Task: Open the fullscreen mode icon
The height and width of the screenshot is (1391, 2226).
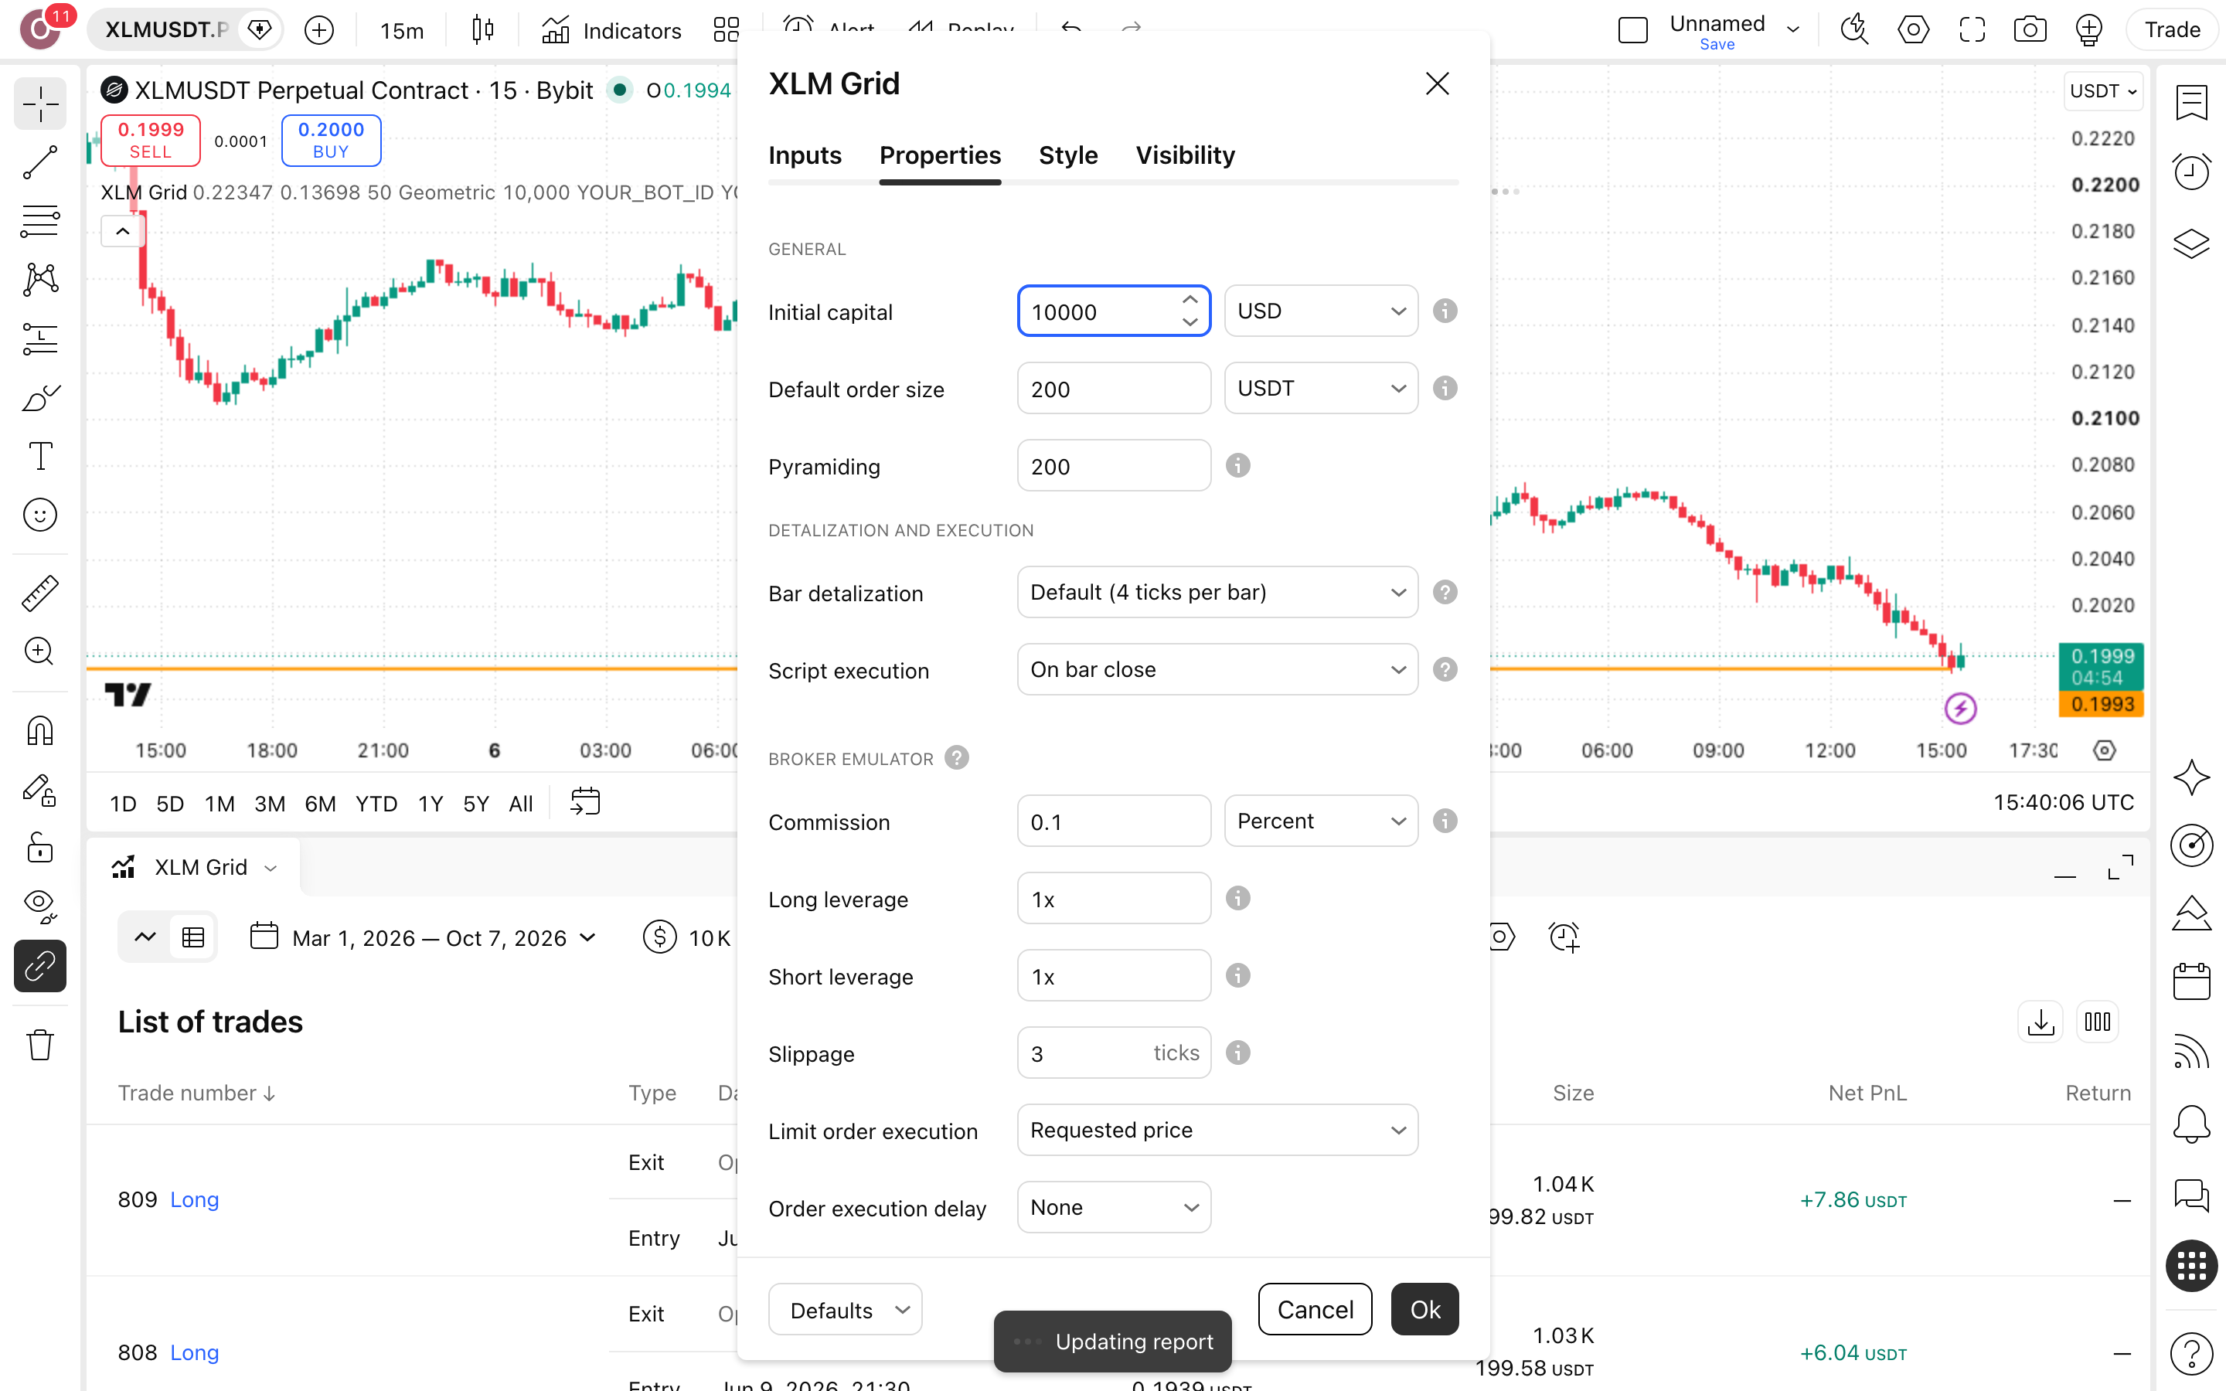Action: 1972,29
